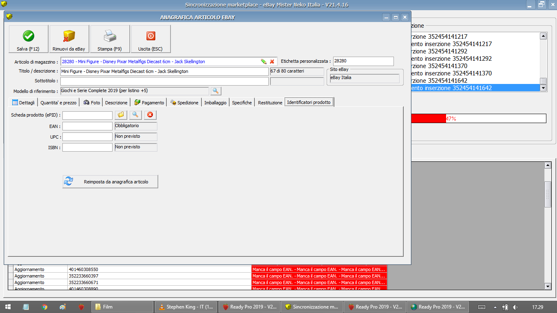The height and width of the screenshot is (313, 557).
Task: Clear the Articolo di magazzino with the red X icon
Action: 272,62
